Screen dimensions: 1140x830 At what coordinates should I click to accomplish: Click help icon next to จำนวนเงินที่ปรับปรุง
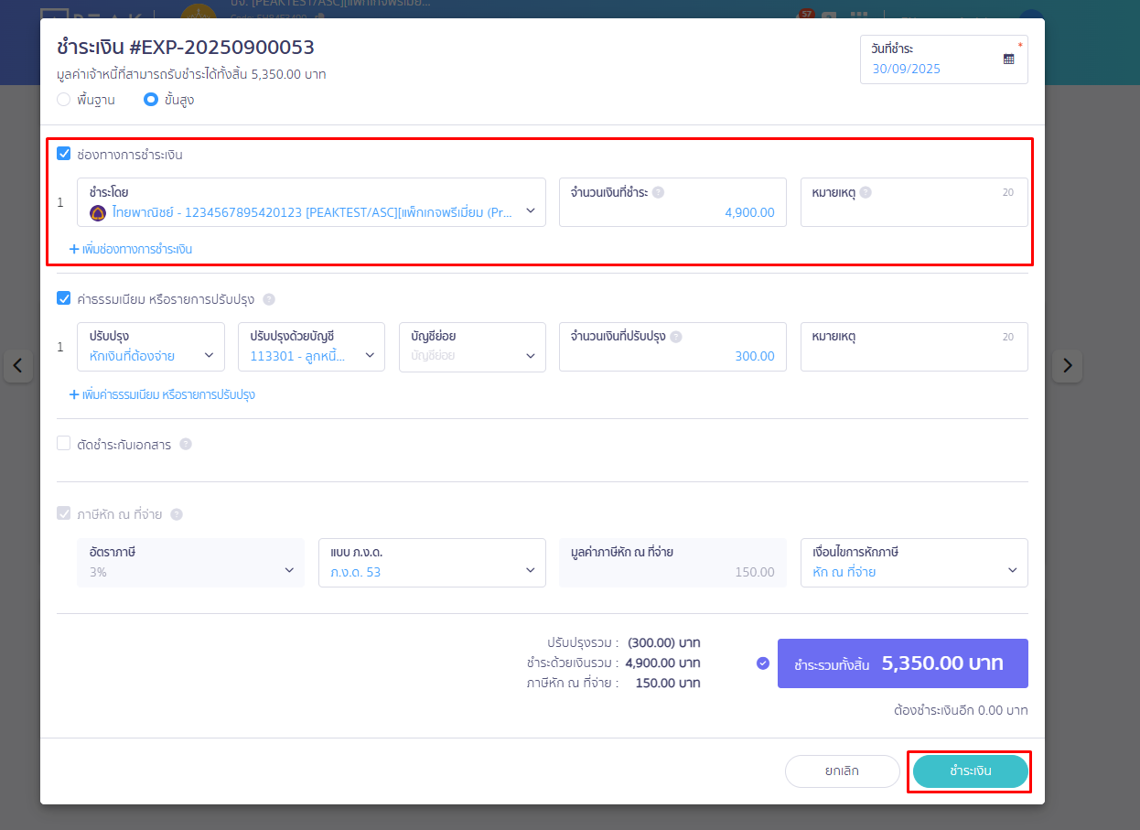click(676, 337)
